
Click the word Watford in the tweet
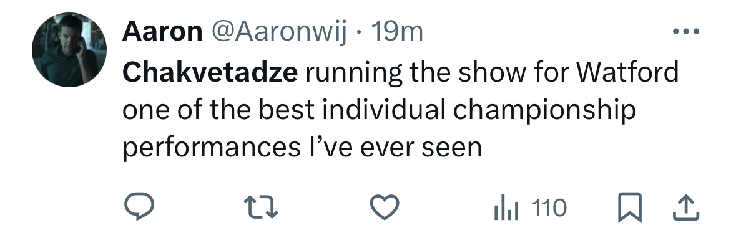(x=627, y=72)
